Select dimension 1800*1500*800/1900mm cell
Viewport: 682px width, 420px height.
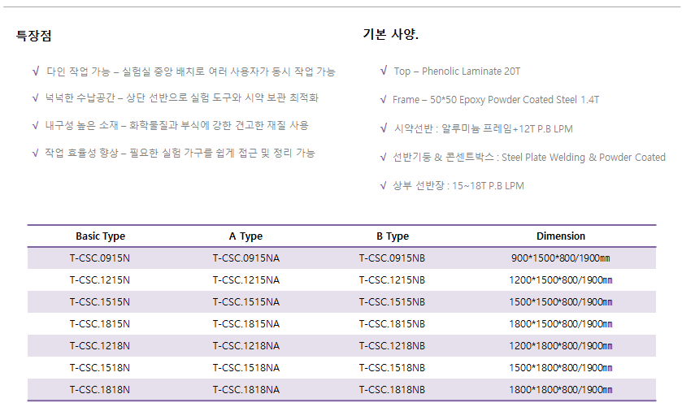click(x=561, y=324)
